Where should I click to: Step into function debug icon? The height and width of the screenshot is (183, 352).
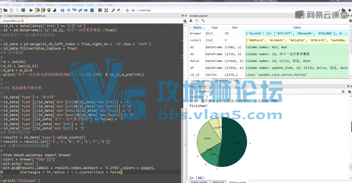pos(75,10)
